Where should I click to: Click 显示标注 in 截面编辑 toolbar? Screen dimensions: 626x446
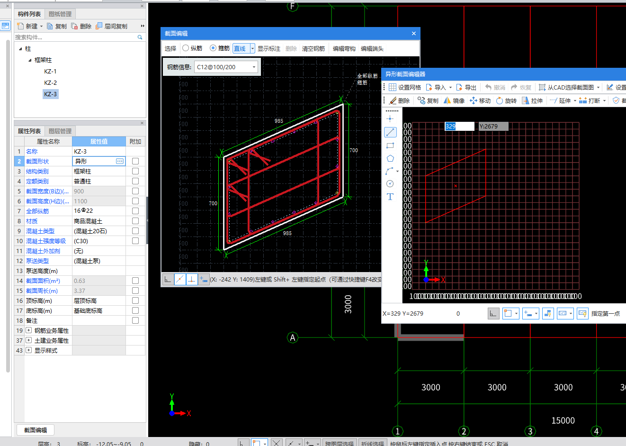pyautogui.click(x=268, y=48)
